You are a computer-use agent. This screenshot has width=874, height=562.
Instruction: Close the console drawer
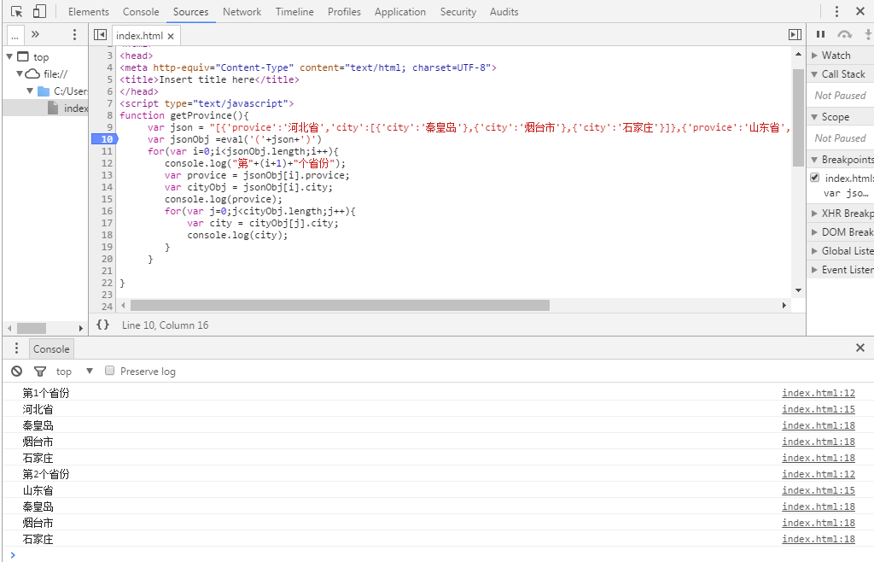pos(860,348)
